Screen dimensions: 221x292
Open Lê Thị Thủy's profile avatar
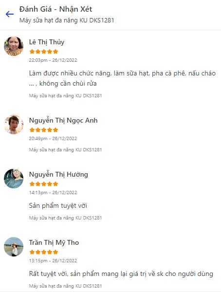coord(14,46)
